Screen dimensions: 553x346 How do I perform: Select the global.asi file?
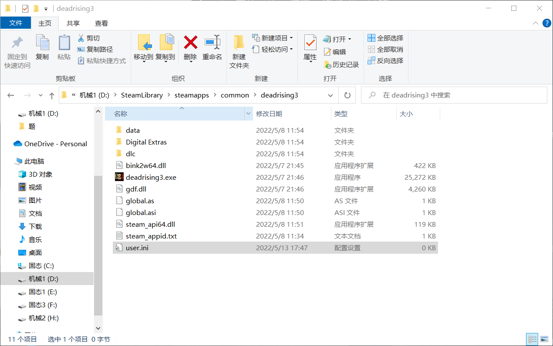(x=275, y=212)
